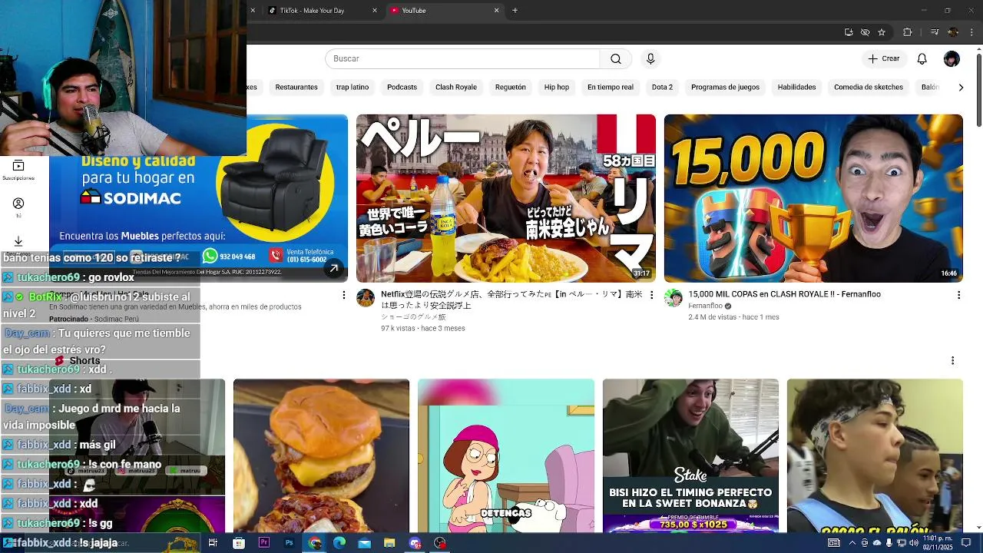Select the En tiempo real chip

pos(611,88)
